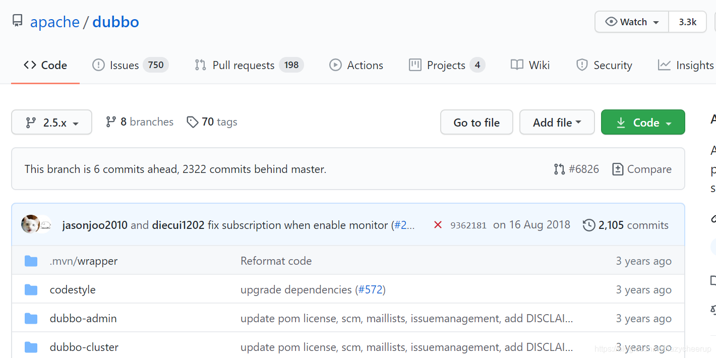Click '3 years ago' on codestyle row

(644, 290)
